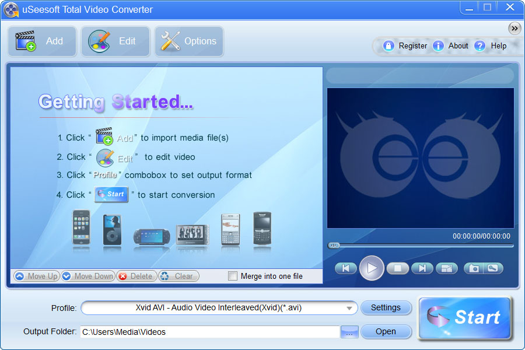The image size is (525, 350).
Task: Toggle the fullscreen preview icon
Action: tap(447, 268)
